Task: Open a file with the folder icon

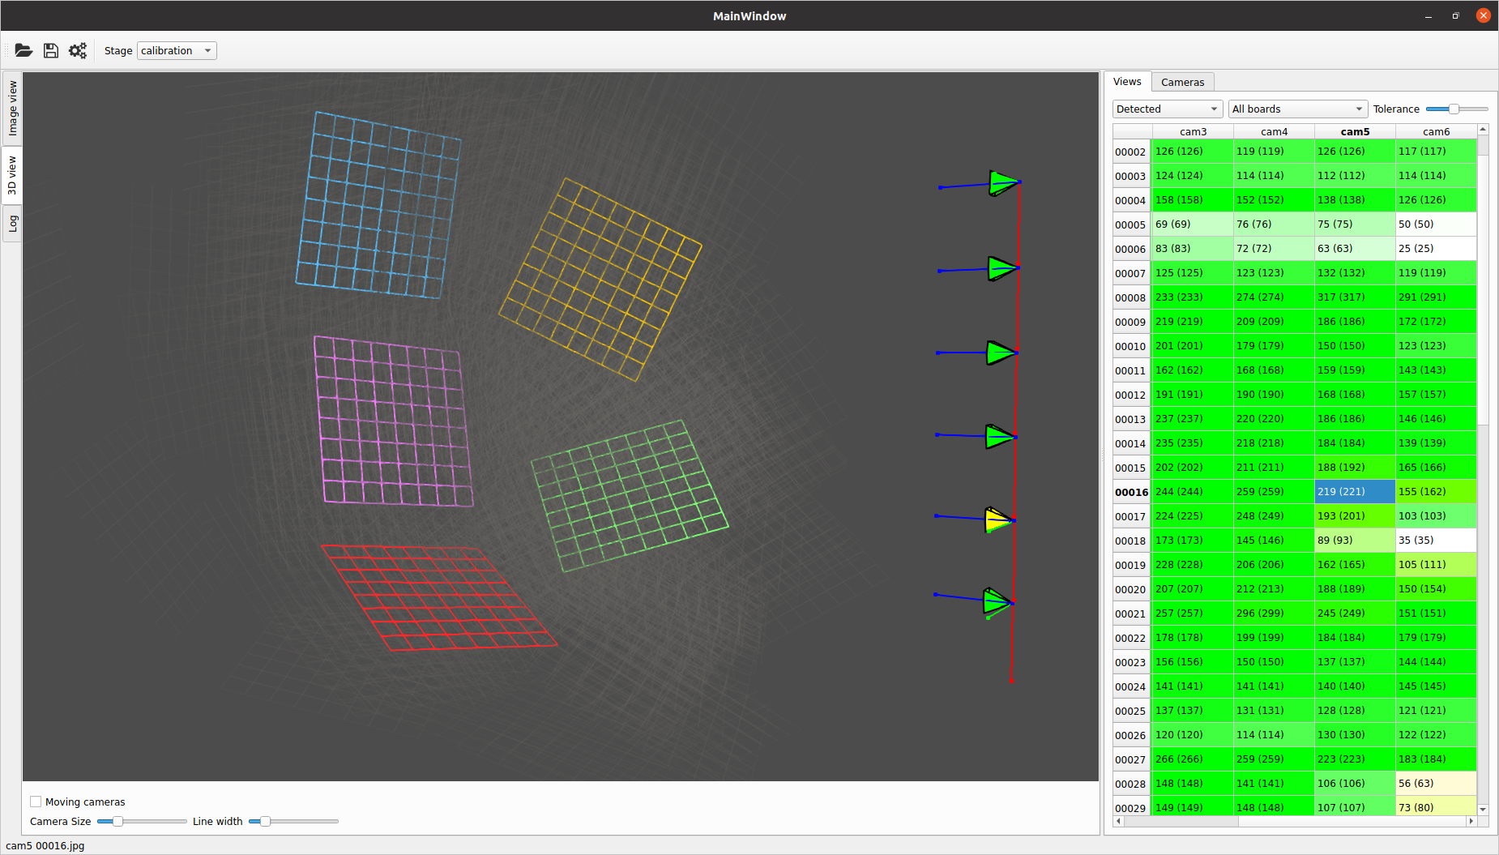Action: click(23, 50)
